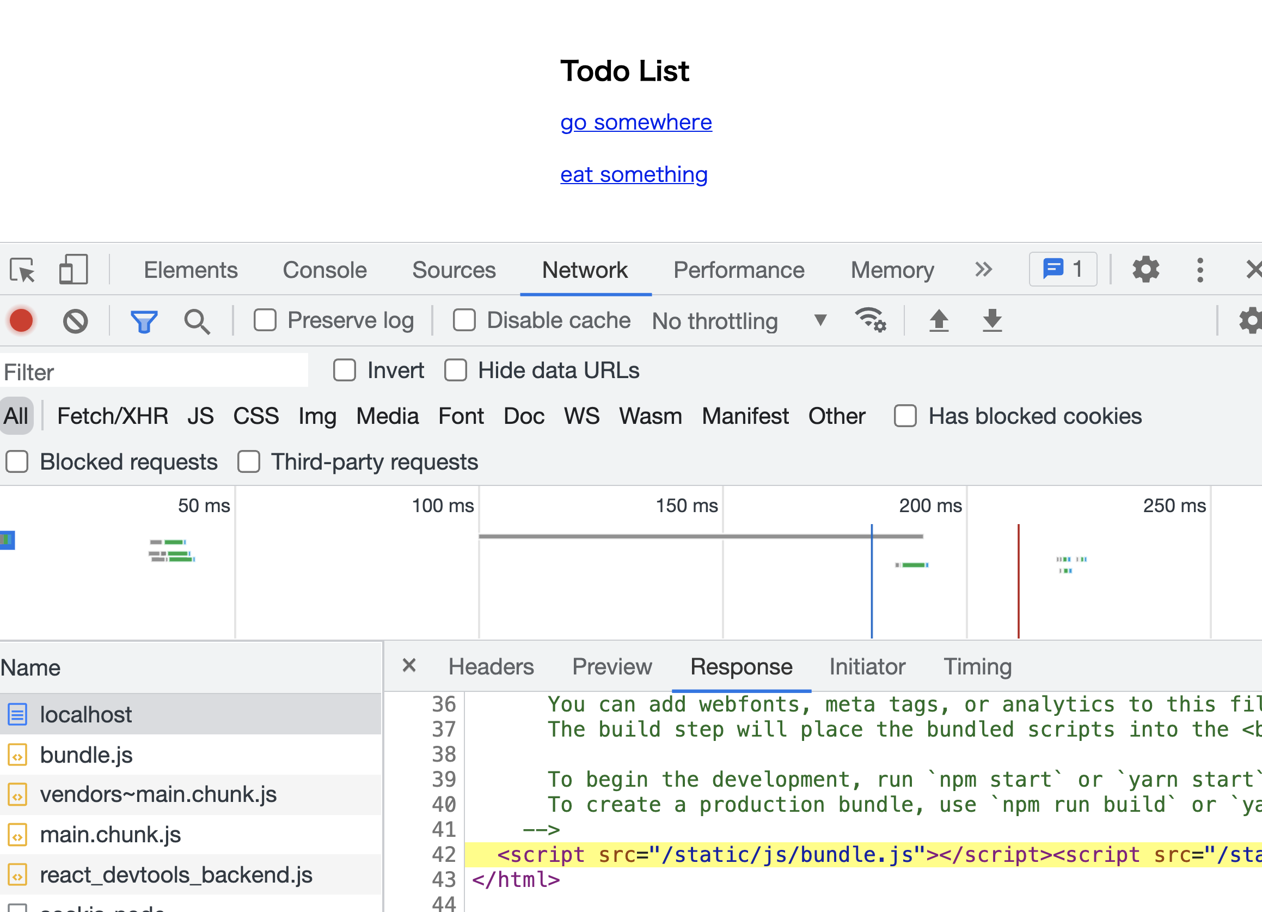Follow the go somewhere link
The height and width of the screenshot is (912, 1262).
click(x=635, y=123)
